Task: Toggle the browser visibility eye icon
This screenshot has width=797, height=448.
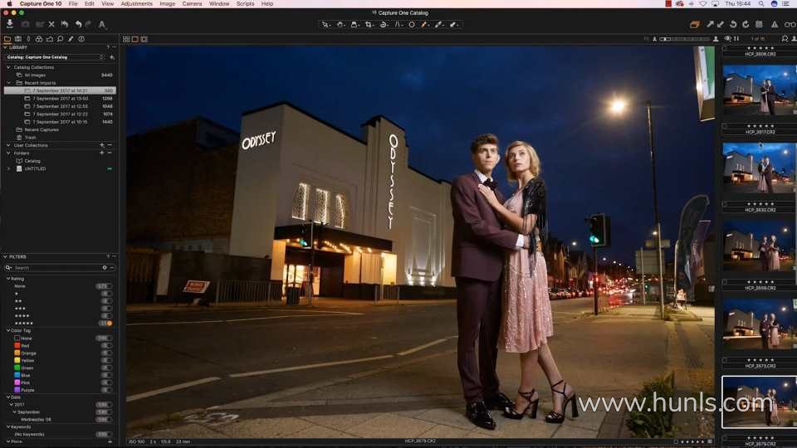Action: (727, 39)
